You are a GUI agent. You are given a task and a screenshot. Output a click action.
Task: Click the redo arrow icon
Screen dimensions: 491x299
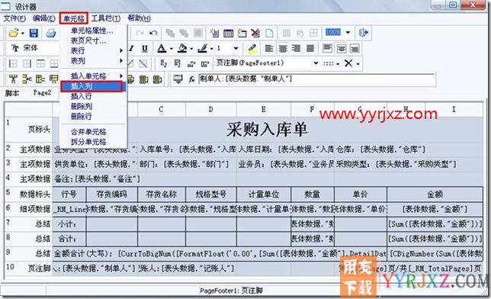point(140,33)
